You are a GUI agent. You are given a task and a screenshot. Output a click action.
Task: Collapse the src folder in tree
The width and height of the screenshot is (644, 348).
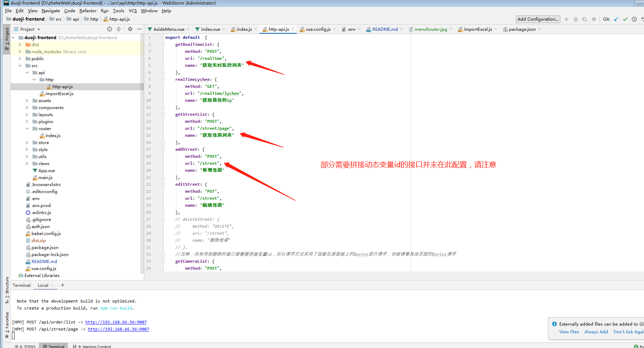pyautogui.click(x=20, y=65)
